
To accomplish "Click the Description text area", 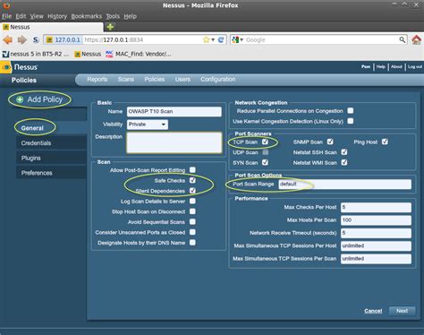I will [x=174, y=142].
